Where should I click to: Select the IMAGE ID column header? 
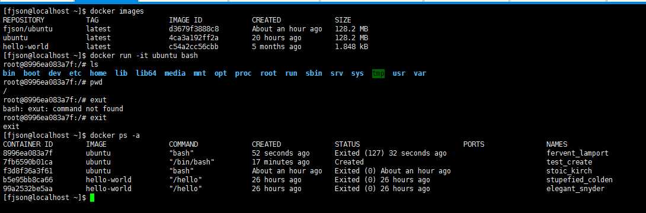point(186,20)
